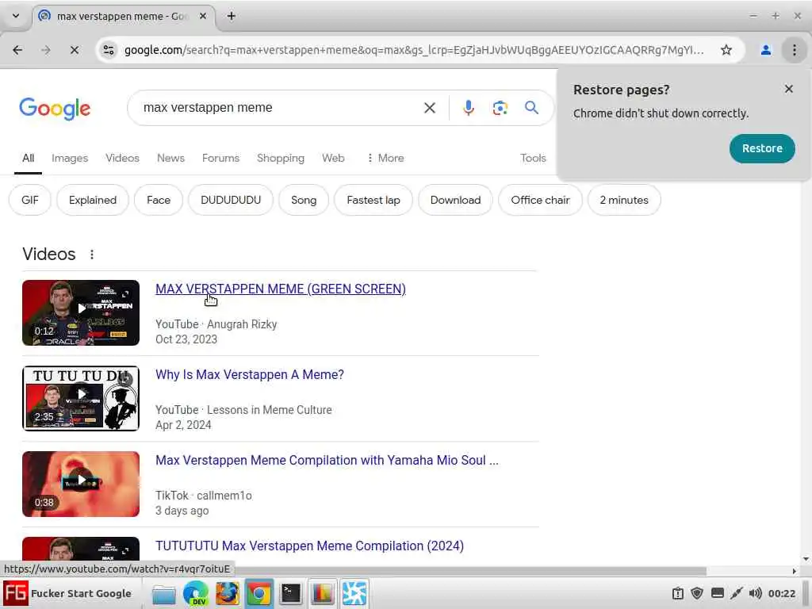Stop loading the page
The height and width of the screenshot is (609, 812).
click(x=74, y=50)
